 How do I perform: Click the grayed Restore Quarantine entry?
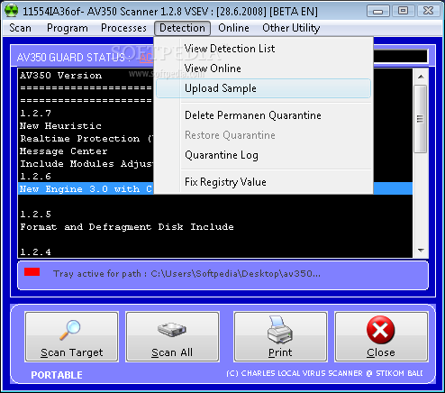tap(263, 135)
